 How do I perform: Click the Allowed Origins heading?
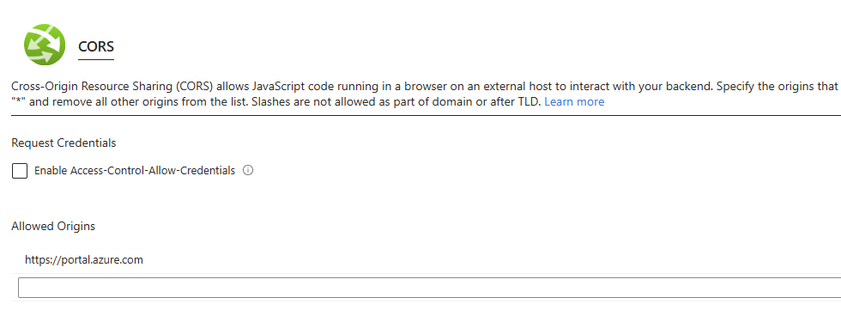(53, 227)
